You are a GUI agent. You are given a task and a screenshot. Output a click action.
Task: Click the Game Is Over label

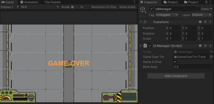pyautogui.click(x=152, y=62)
